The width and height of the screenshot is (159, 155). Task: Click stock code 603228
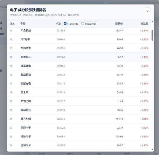pyautogui.click(x=61, y=128)
